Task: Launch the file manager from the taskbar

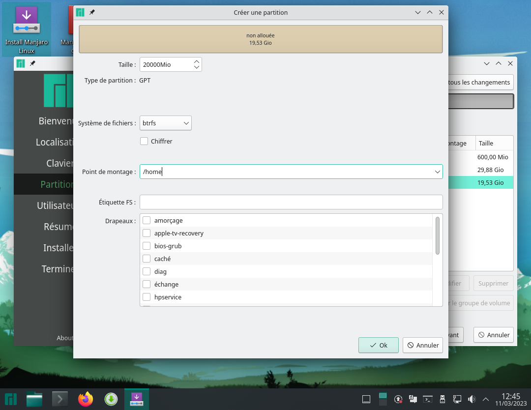Action: coord(34,399)
